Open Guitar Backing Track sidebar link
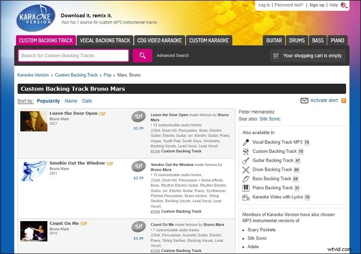 tap(273, 161)
